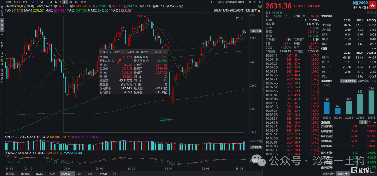Select the 日 daily period
The height and width of the screenshot is (176, 377).
[x=66, y=2]
